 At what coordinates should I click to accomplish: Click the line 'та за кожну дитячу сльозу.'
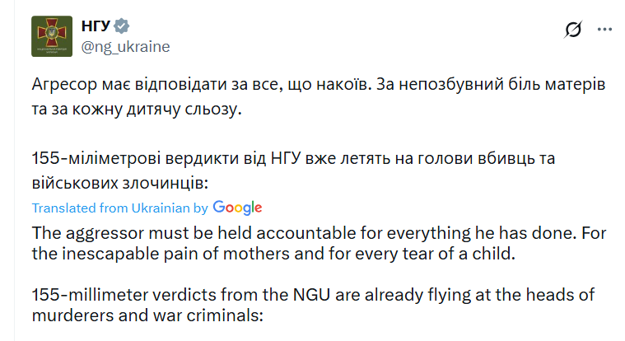click(137, 109)
